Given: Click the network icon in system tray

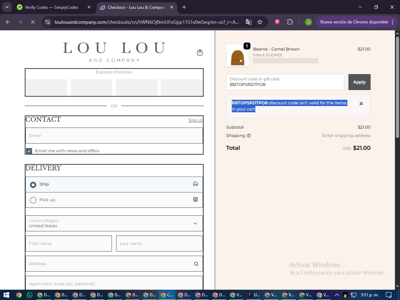Looking at the screenshot, I should coord(354,295).
